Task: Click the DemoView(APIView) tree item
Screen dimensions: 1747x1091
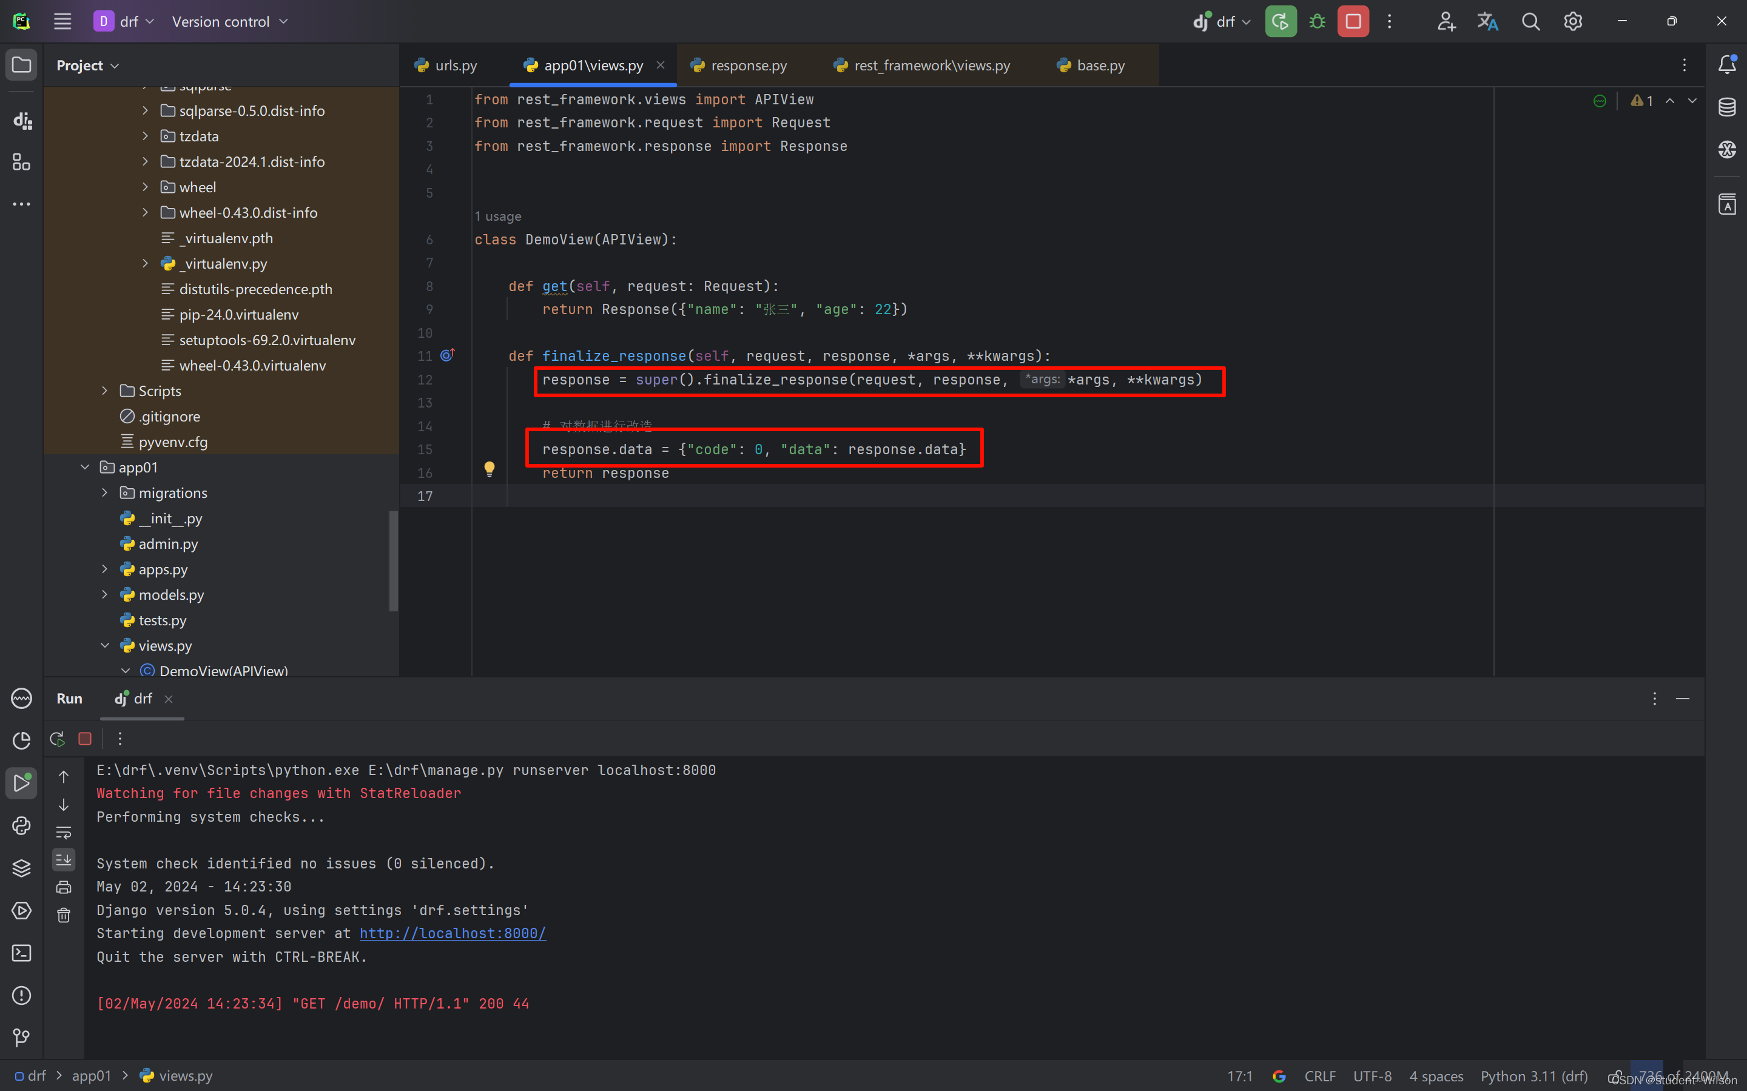Action: (224, 670)
